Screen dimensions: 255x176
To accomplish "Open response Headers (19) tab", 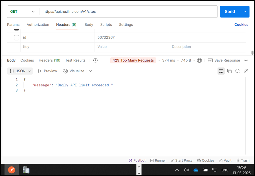I will (x=49, y=60).
